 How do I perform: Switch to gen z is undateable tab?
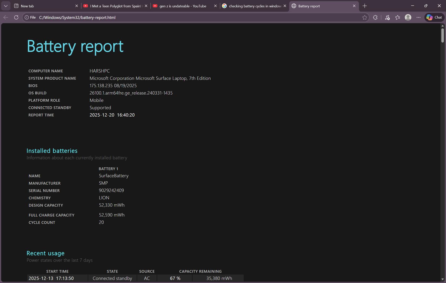pyautogui.click(x=183, y=6)
